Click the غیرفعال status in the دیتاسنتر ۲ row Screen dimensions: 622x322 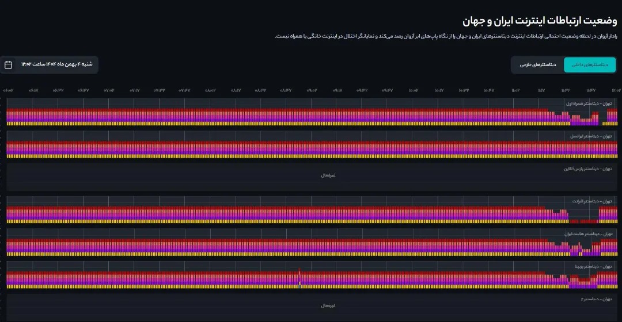(328, 305)
